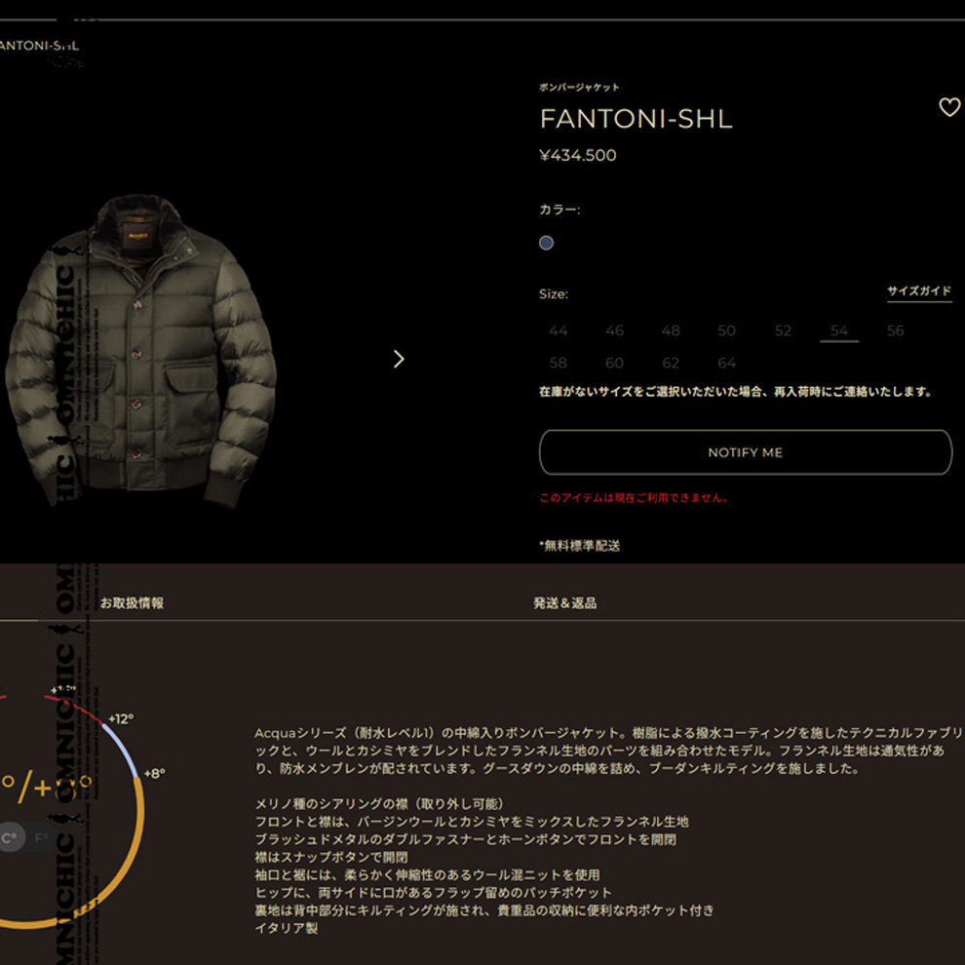Click the メリノ種のシアリングの襟 description line
The width and height of the screenshot is (965, 965).
(x=379, y=804)
